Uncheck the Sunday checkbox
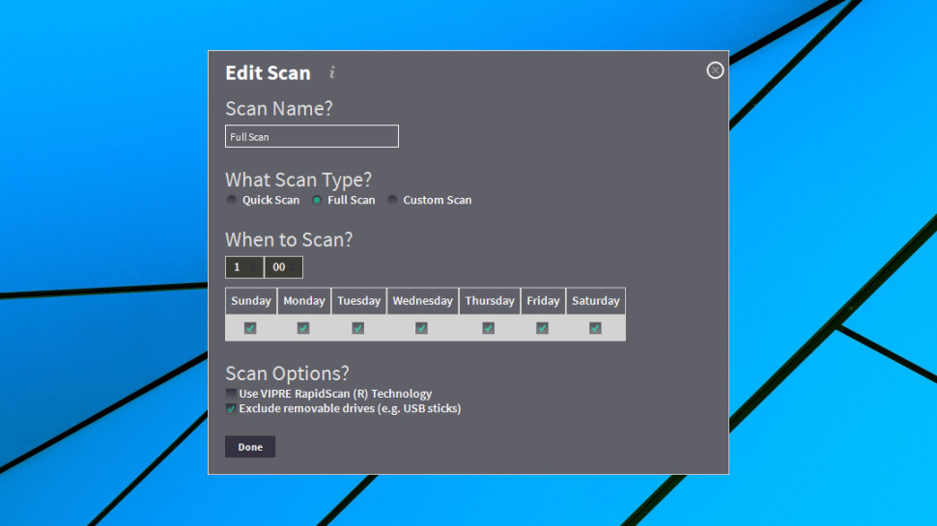 point(250,328)
